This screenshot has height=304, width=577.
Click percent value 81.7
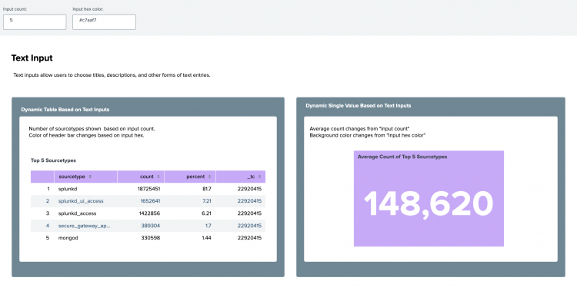207,189
